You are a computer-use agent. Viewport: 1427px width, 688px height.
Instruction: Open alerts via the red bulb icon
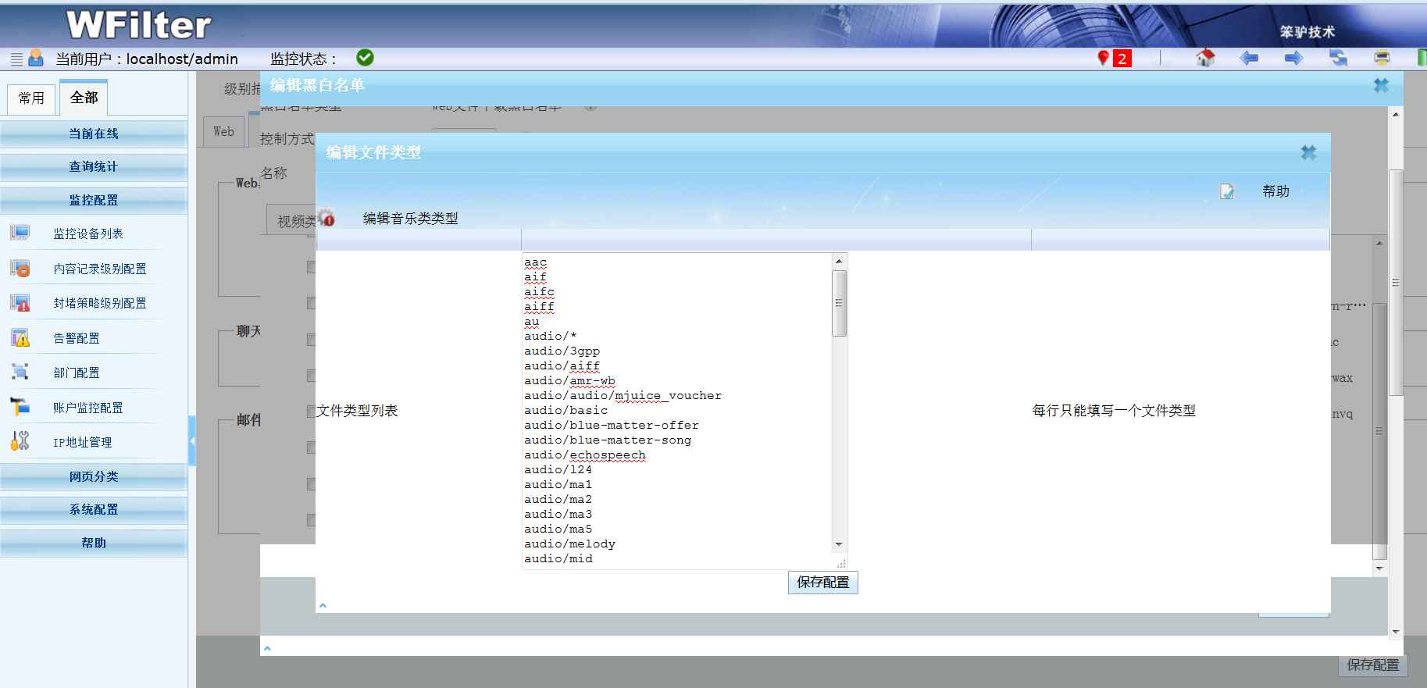coord(1104,58)
